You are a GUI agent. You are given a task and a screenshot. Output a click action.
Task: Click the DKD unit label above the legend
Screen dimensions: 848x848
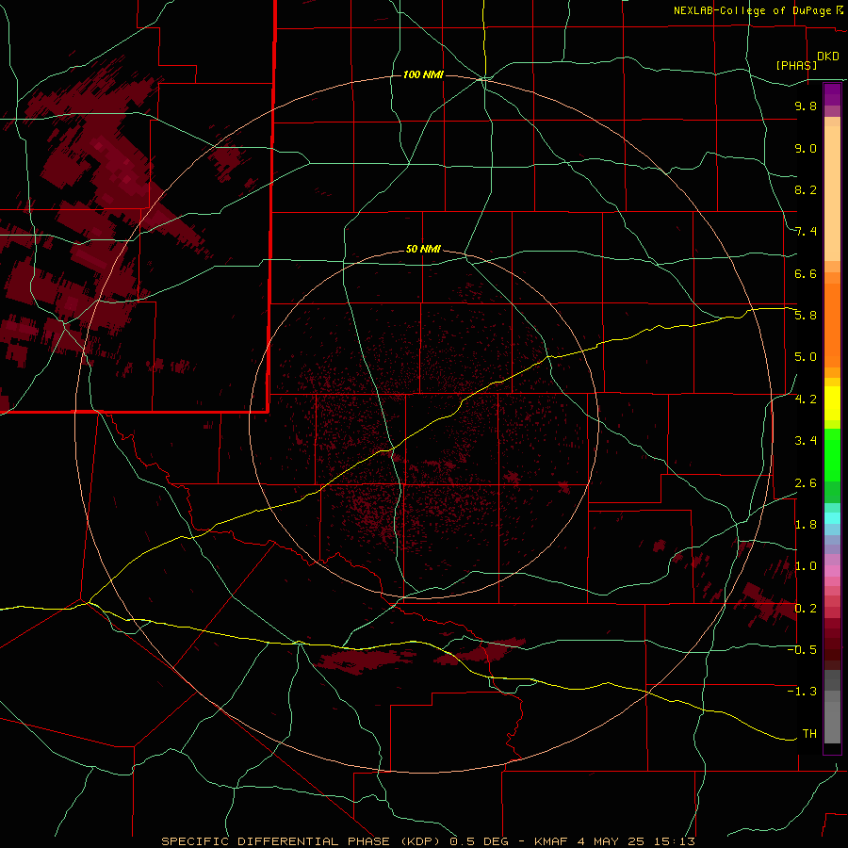click(x=827, y=57)
